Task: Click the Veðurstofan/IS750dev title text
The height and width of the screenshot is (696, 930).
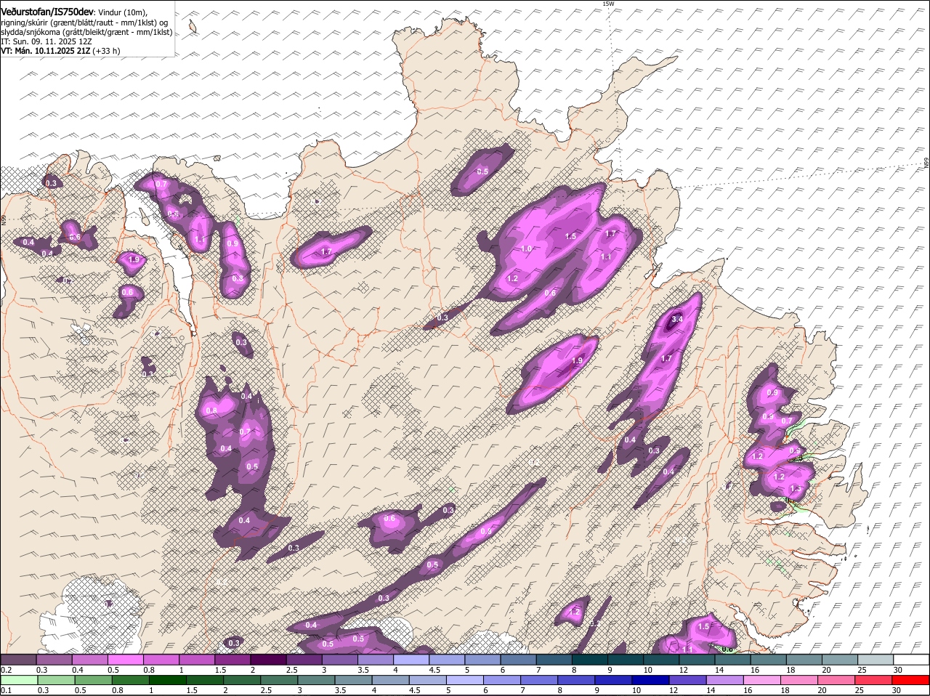Action: (46, 12)
